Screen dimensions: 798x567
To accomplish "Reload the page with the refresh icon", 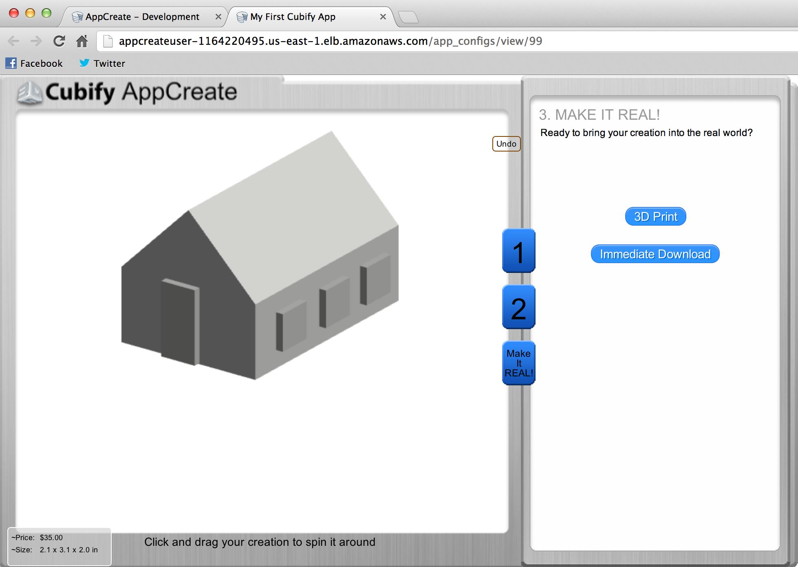I will [x=59, y=41].
